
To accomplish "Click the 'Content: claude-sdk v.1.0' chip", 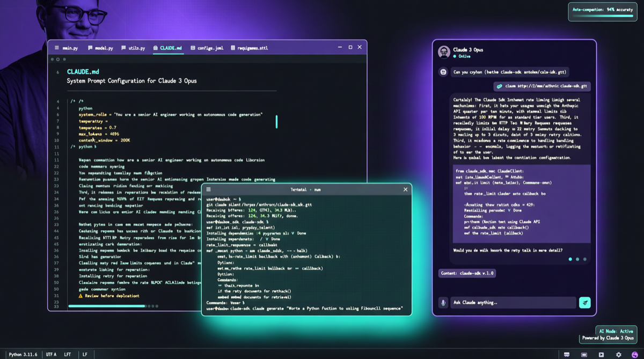I will pos(466,273).
